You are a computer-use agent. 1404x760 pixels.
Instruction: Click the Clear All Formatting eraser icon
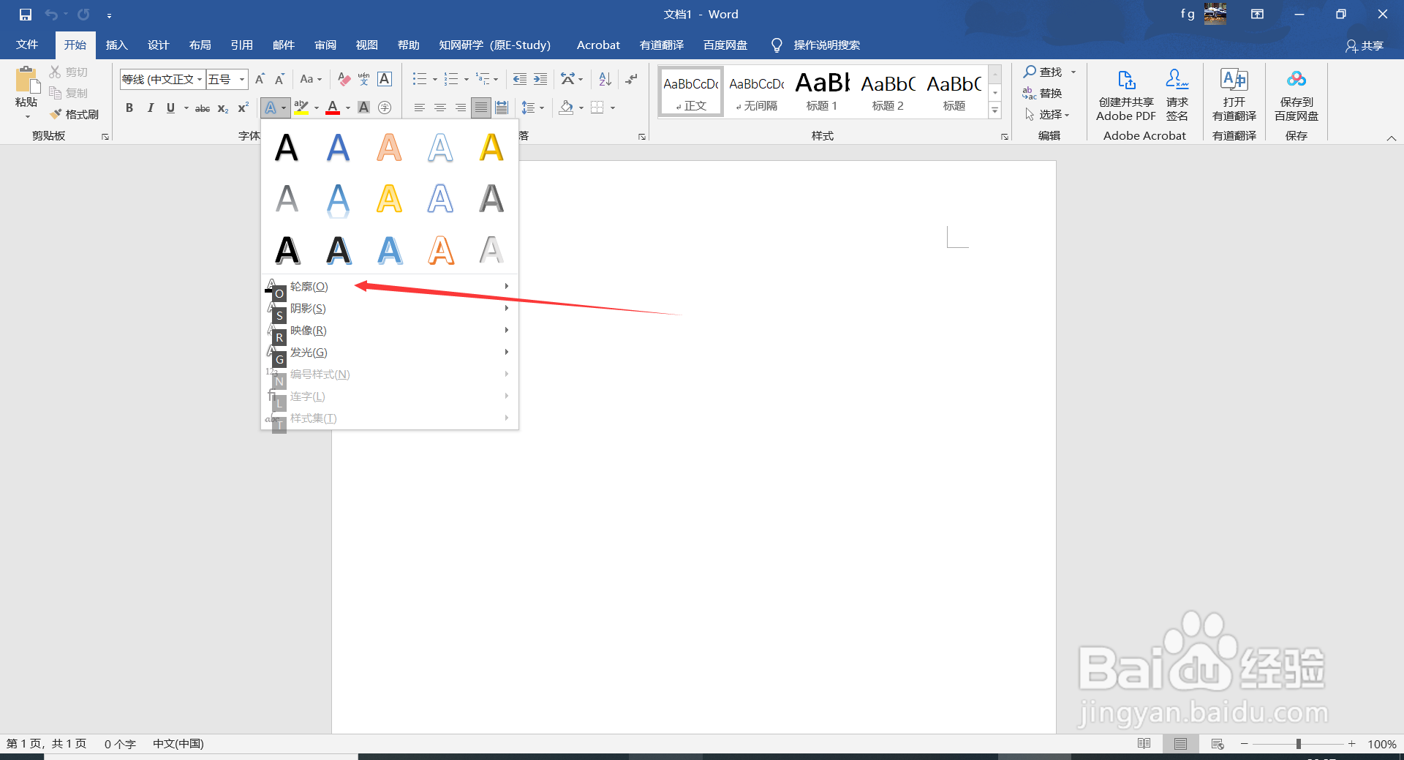[x=344, y=79]
